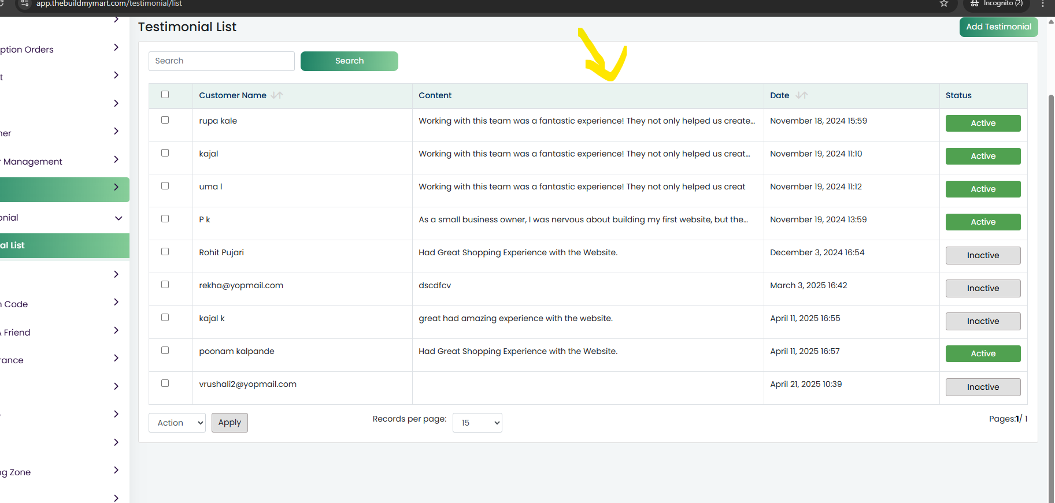Click the 'great had amazing experience' content cell
Viewport: 1055px width, 503px height.
(x=516, y=318)
